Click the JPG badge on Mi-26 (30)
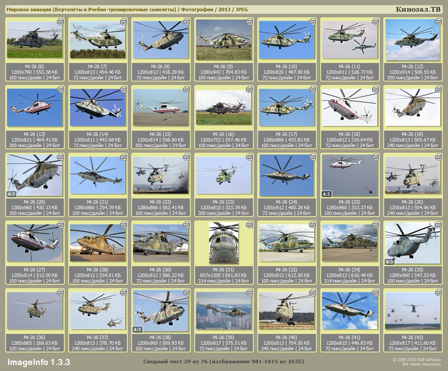Screen dimensions: 448x371 186,225
